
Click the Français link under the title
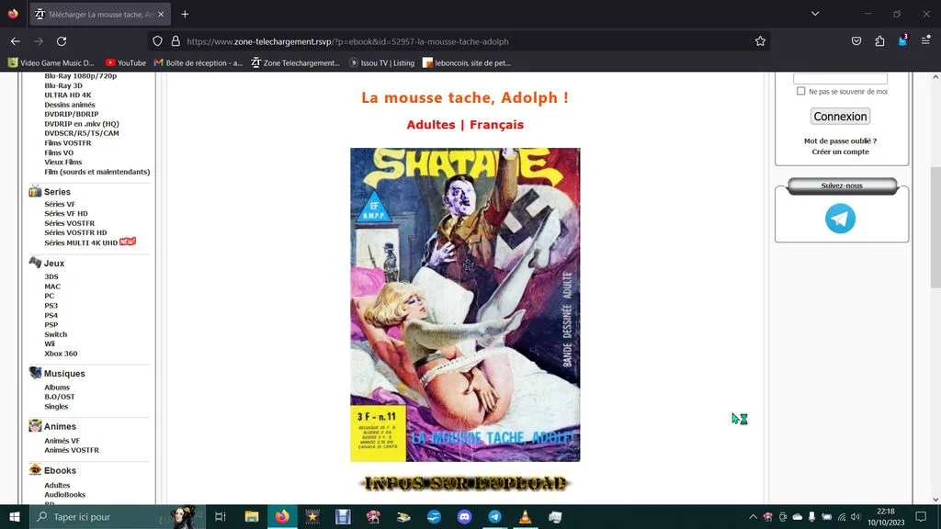(496, 125)
